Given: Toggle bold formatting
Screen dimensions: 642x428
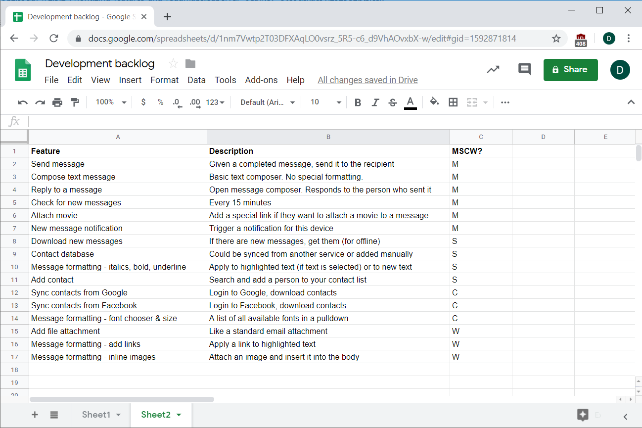Looking at the screenshot, I should 358,102.
